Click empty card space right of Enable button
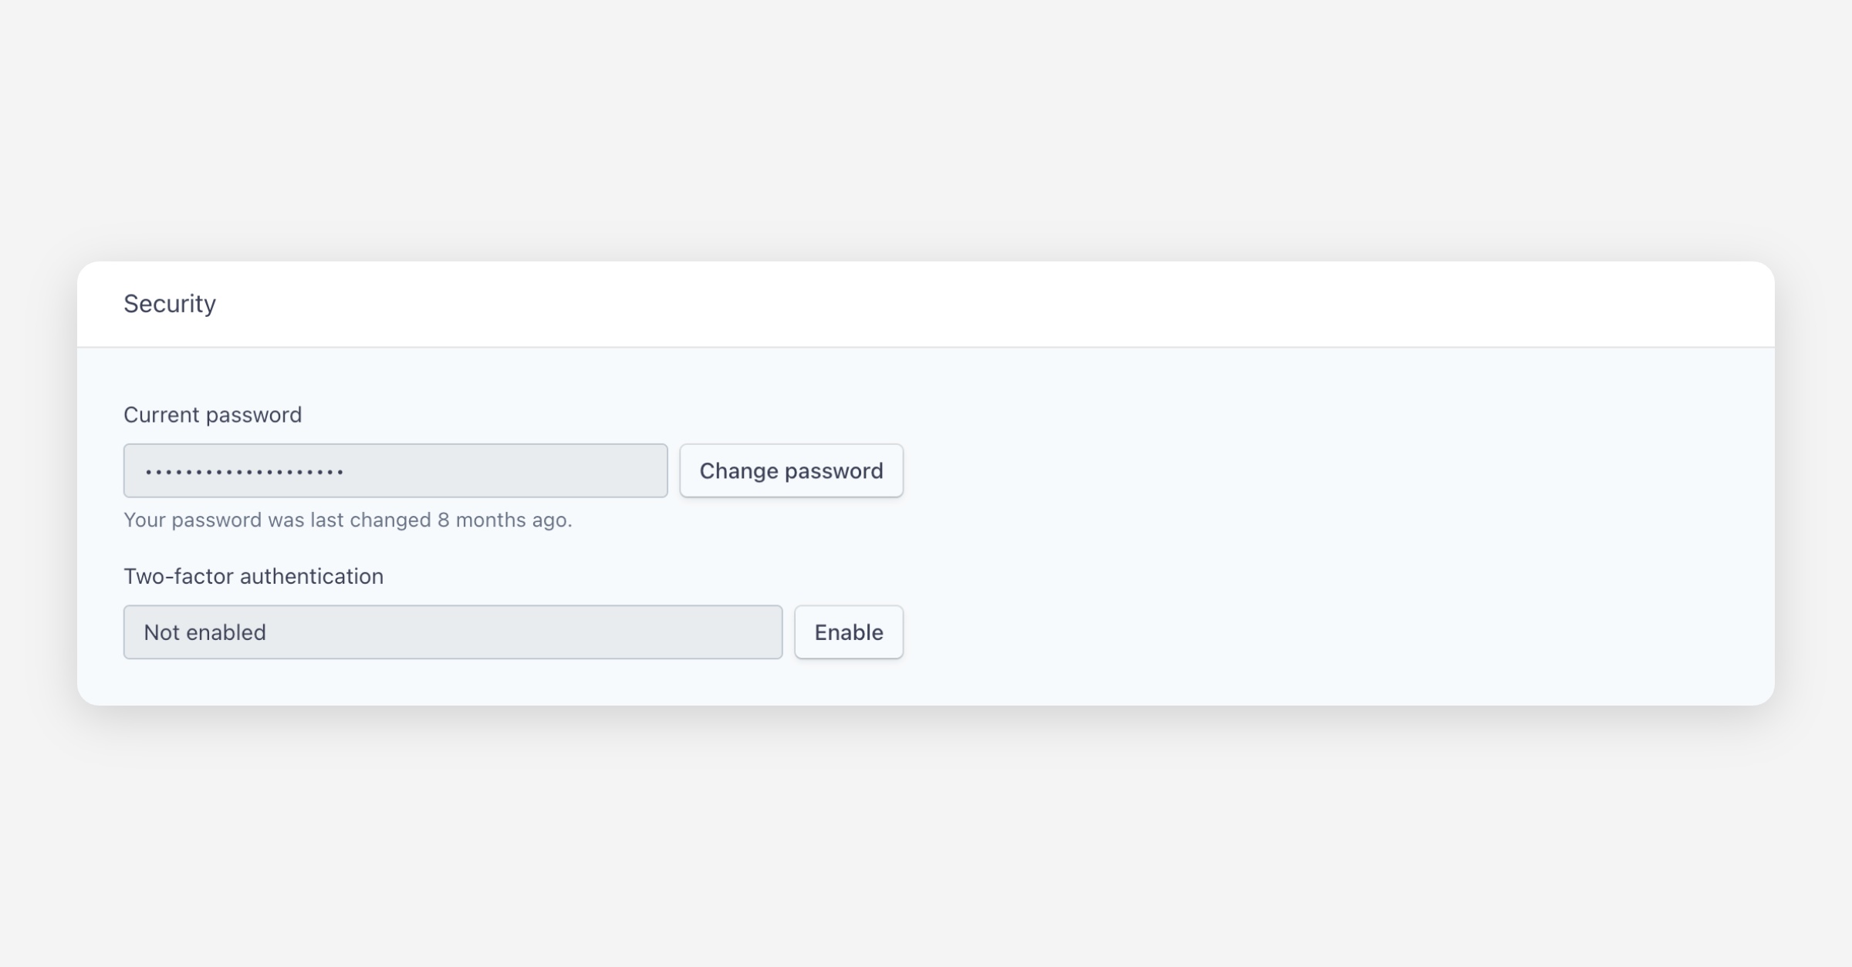The height and width of the screenshot is (967, 1852). [1312, 632]
